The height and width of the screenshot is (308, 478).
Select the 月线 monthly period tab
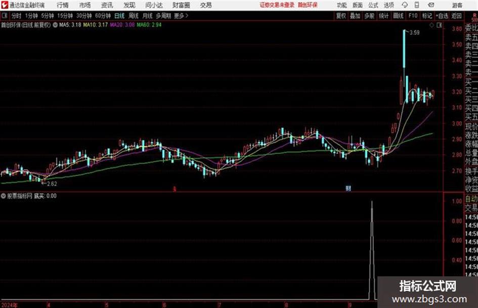pyautogui.click(x=147, y=16)
